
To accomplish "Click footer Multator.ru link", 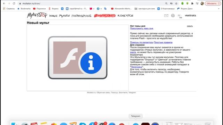I will click(x=91, y=93).
